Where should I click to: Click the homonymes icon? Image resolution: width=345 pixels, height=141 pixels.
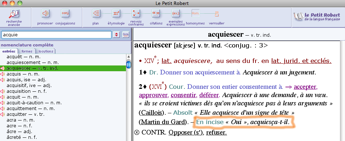tap(195, 13)
